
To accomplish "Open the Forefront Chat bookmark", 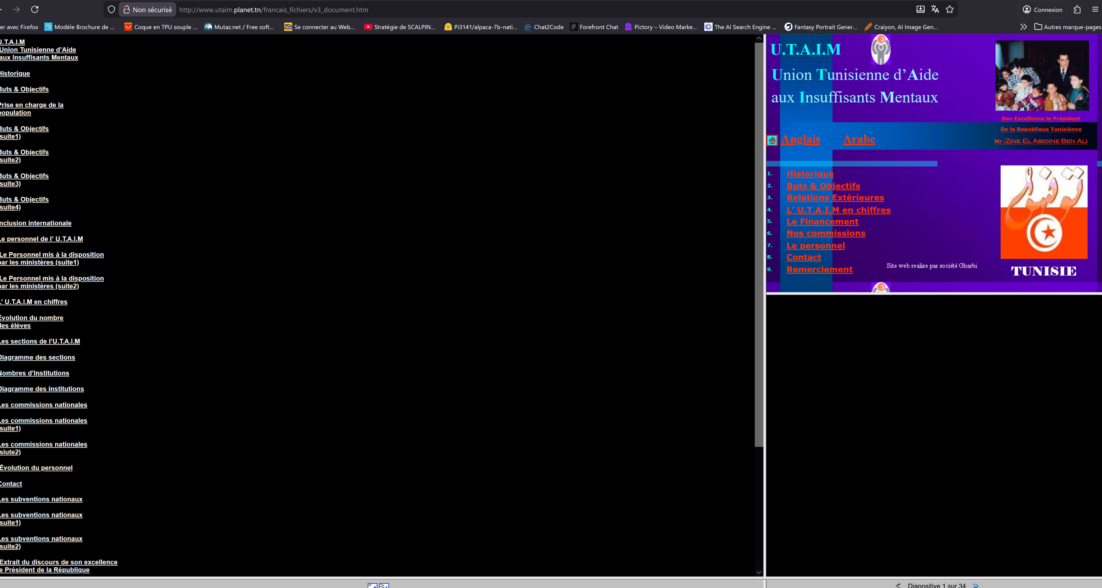I will [594, 27].
